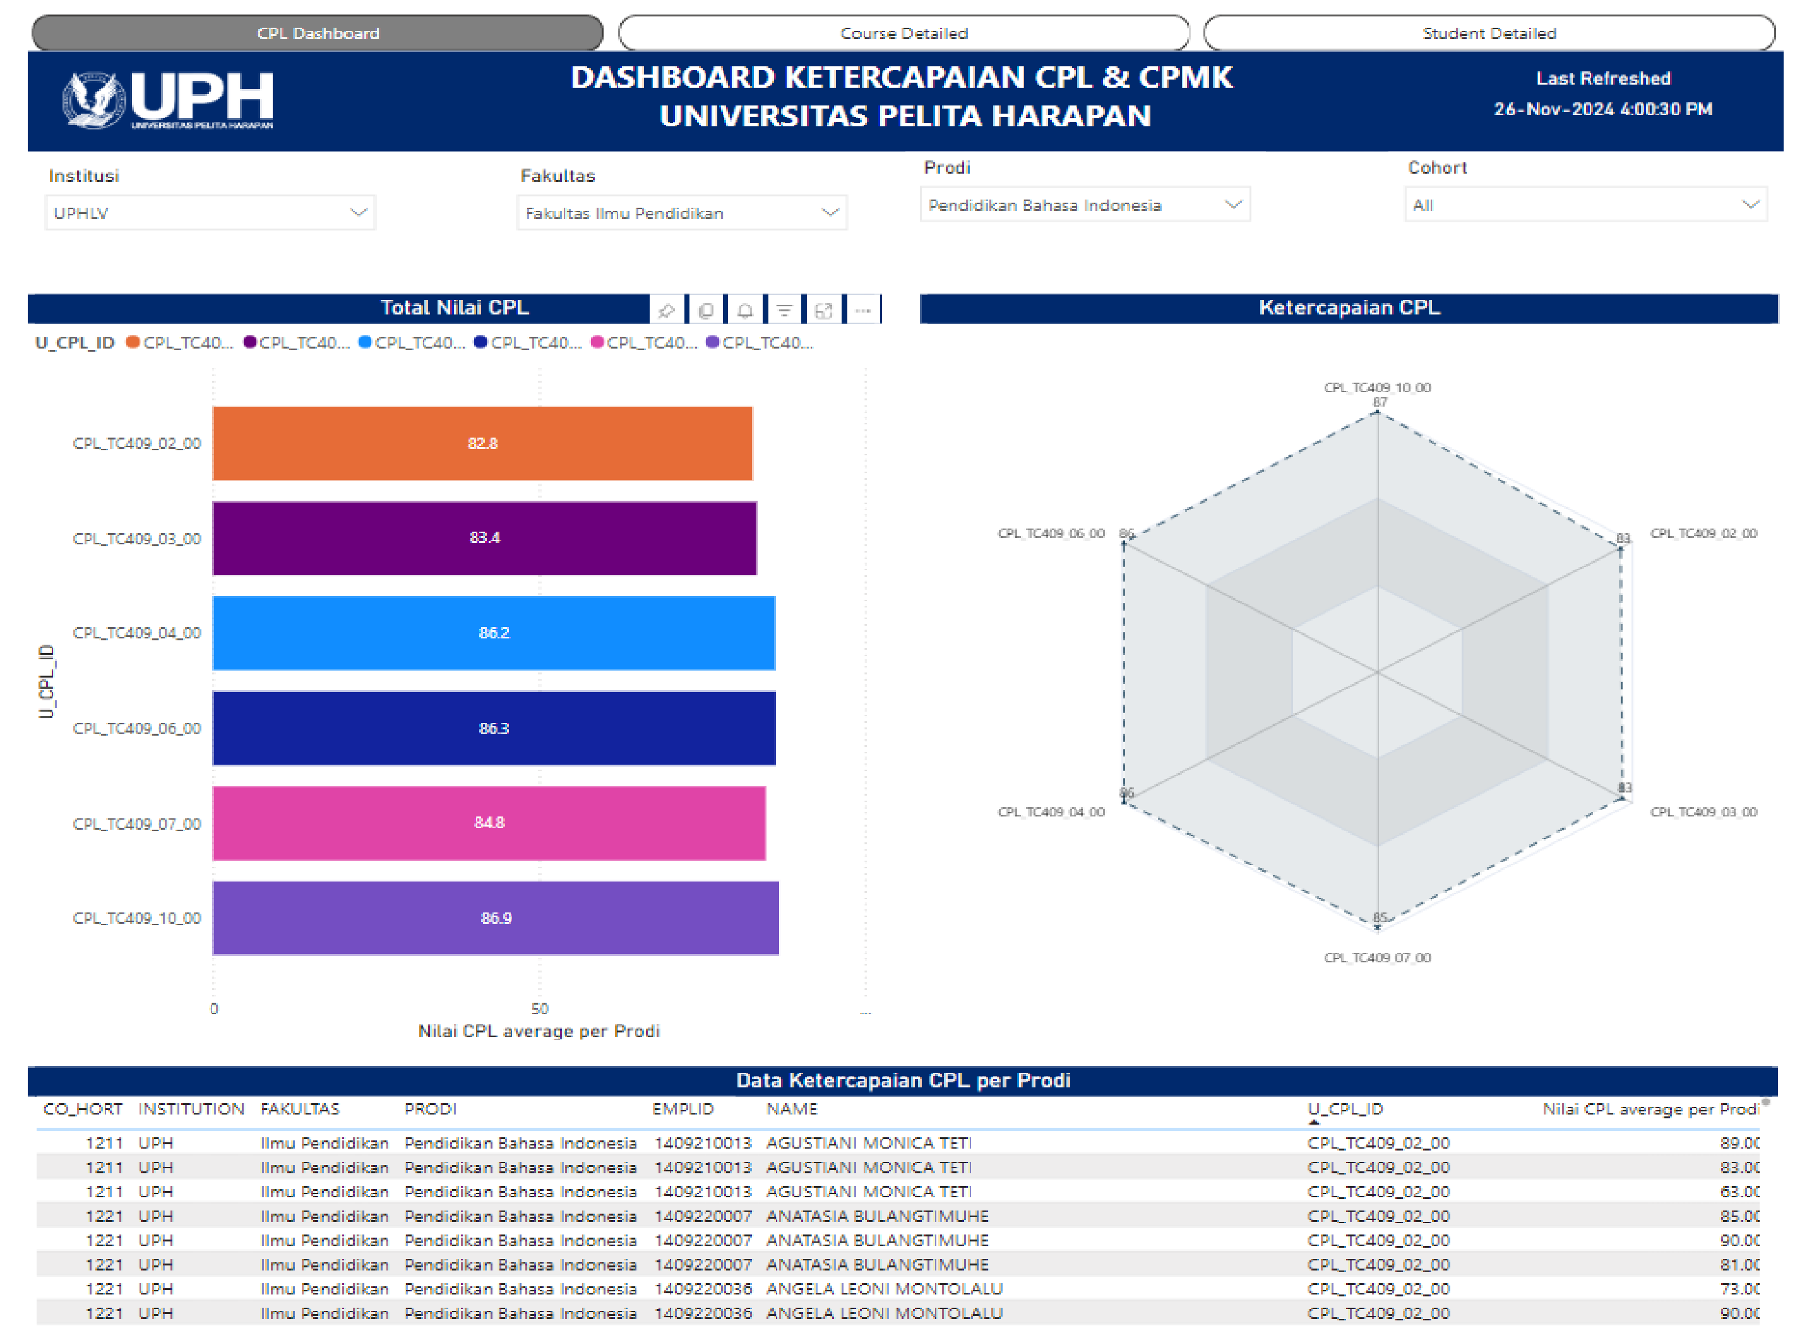Sort table by FAKULTAS column header
This screenshot has width=1819, height=1333.
(x=300, y=1109)
